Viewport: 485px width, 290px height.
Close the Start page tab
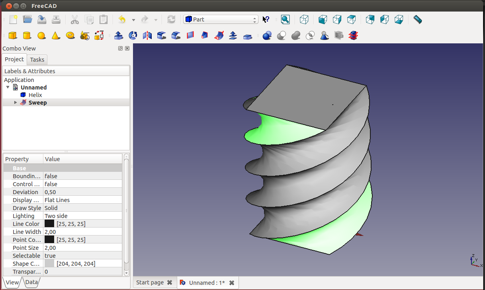coord(170,282)
